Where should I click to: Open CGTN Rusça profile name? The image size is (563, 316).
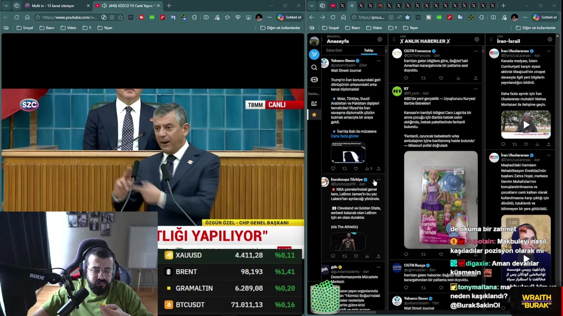pyautogui.click(x=414, y=265)
